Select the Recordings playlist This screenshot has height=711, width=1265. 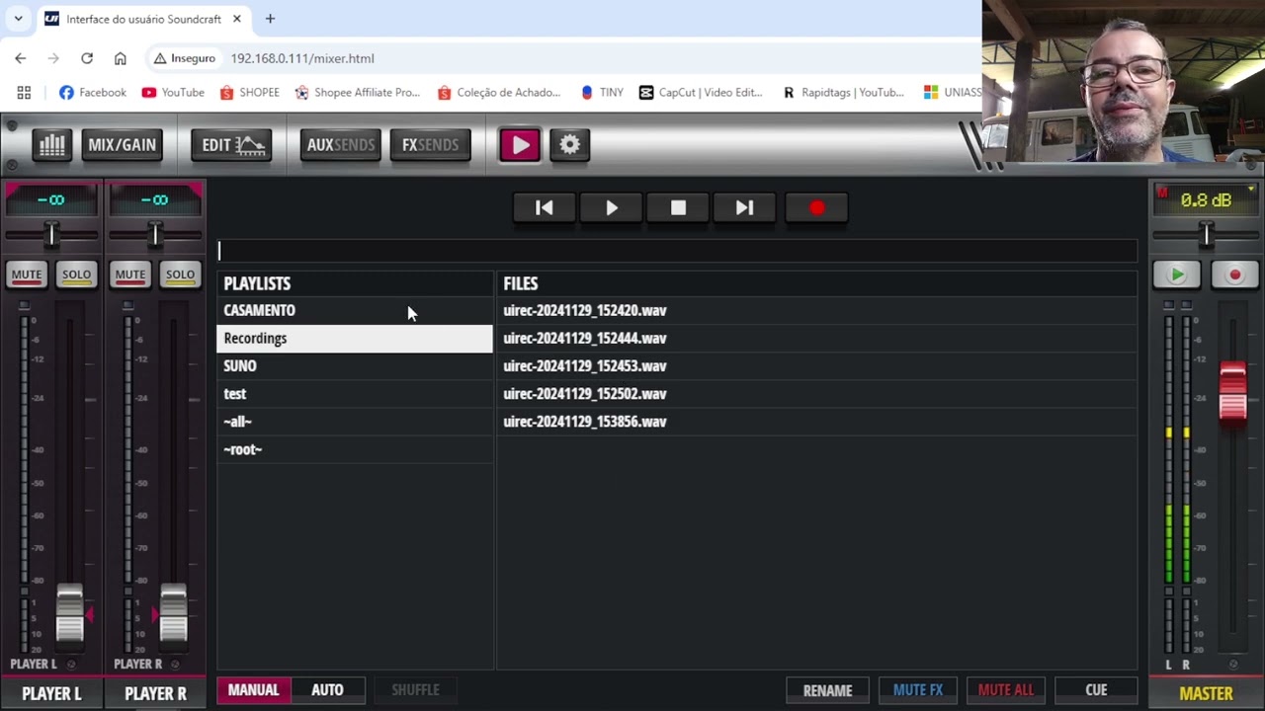[355, 338]
